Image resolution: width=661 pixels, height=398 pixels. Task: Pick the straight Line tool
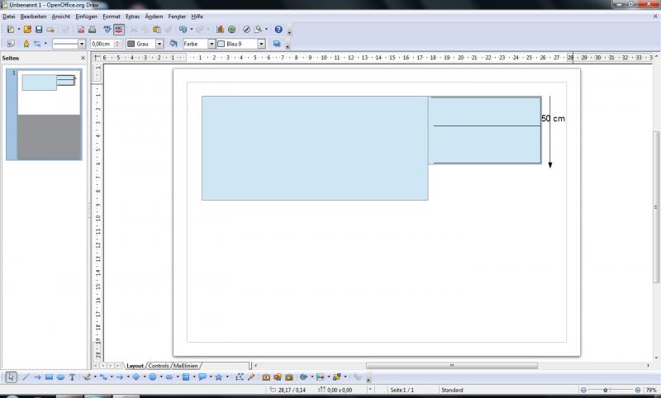(x=26, y=377)
